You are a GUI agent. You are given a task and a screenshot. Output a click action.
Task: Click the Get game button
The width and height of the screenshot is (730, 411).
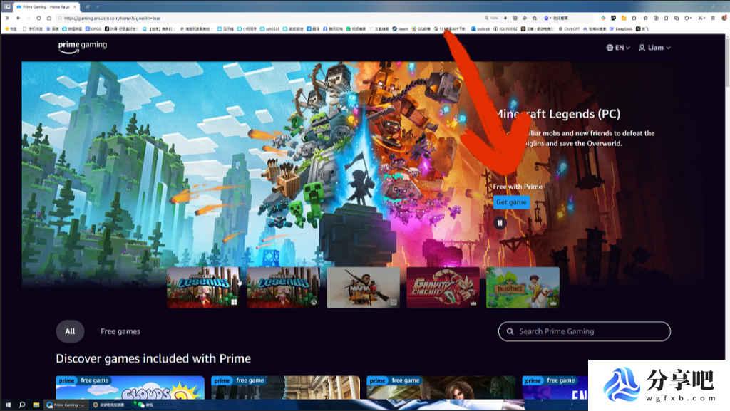click(x=511, y=202)
